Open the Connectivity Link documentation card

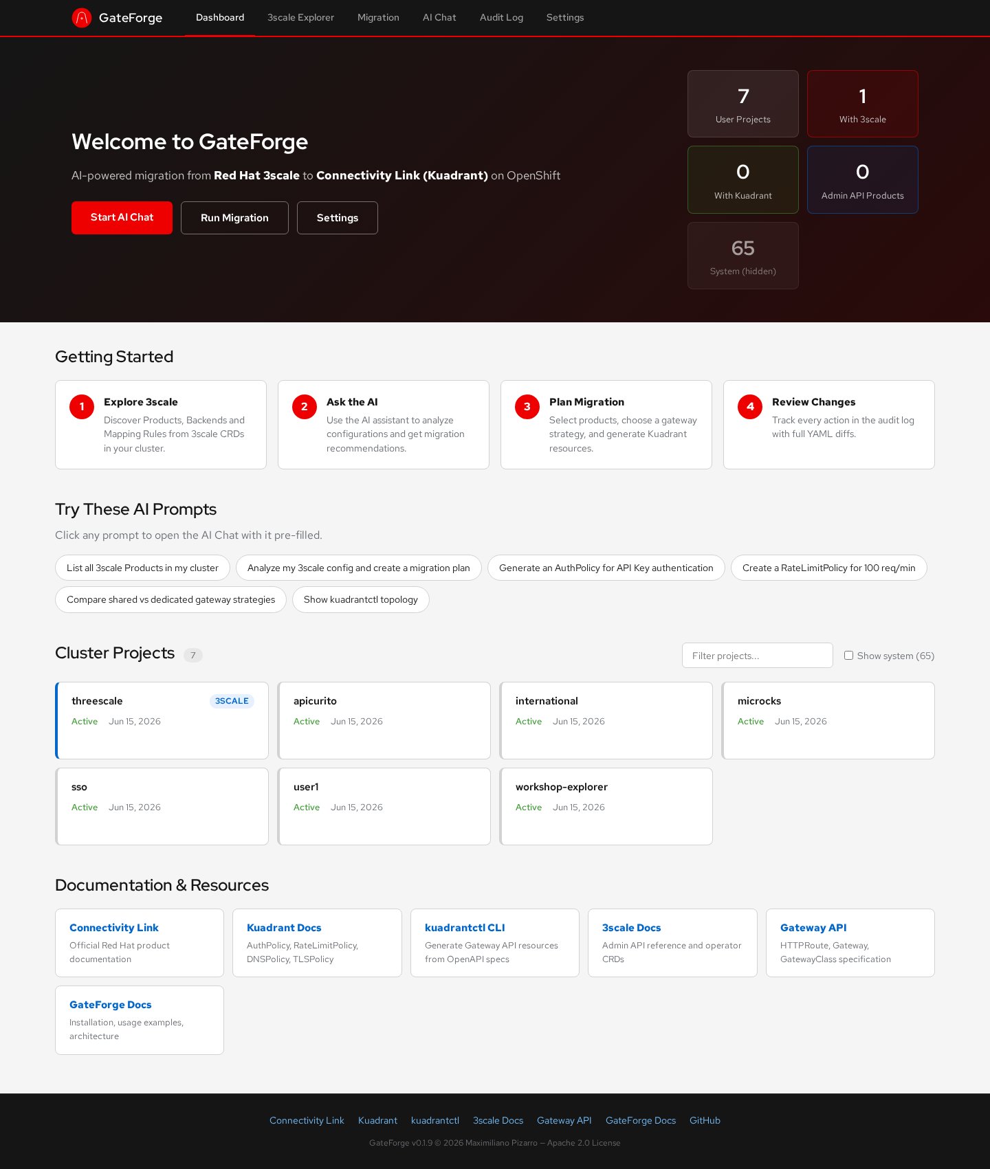coord(140,943)
